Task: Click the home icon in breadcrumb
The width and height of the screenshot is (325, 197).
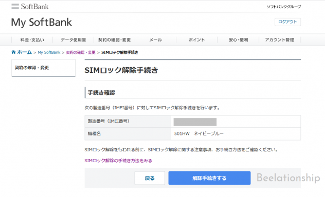Action: click(x=13, y=52)
